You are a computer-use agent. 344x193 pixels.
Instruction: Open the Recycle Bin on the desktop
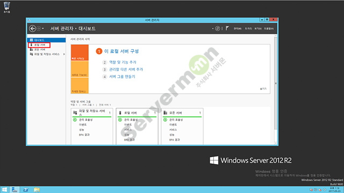(x=7, y=7)
